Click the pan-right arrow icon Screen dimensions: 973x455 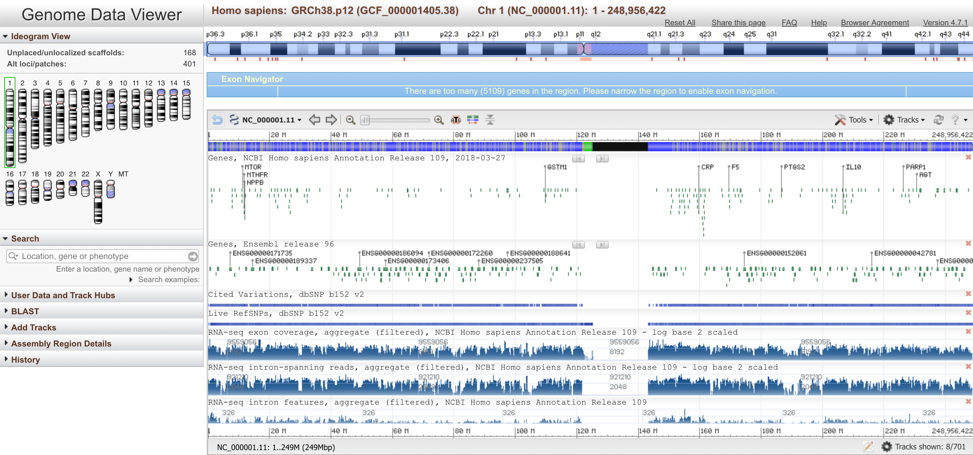click(330, 119)
